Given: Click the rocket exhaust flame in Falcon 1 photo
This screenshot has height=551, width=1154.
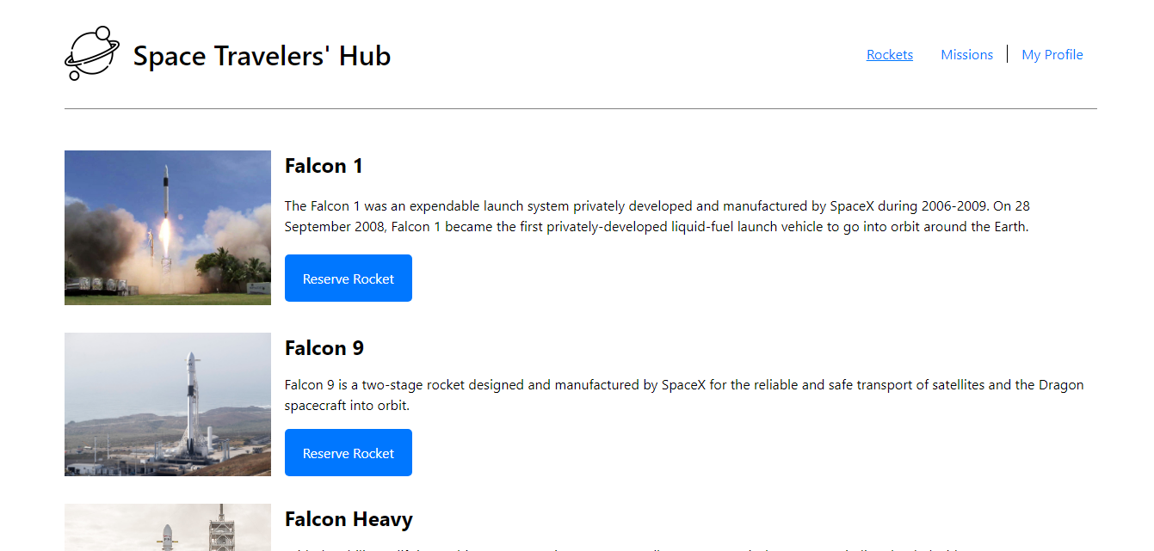Looking at the screenshot, I should coord(164,233).
